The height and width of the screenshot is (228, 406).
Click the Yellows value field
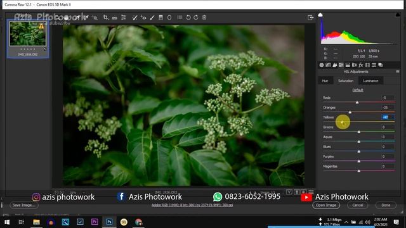(388, 117)
